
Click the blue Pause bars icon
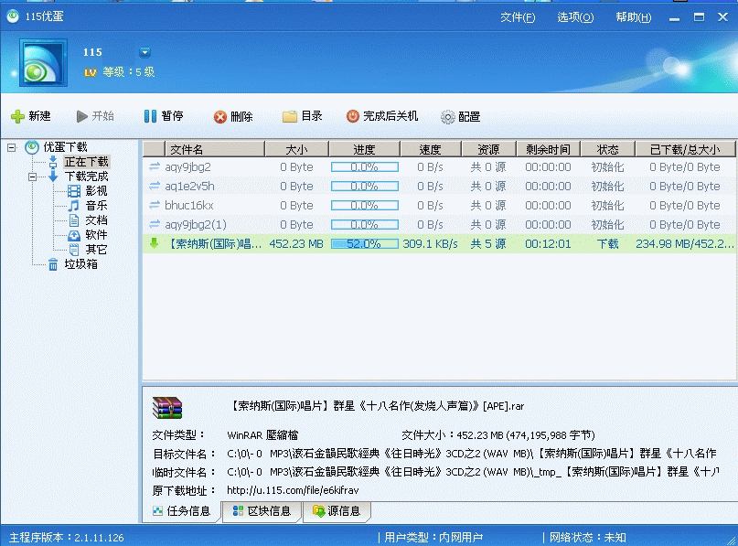pos(150,116)
